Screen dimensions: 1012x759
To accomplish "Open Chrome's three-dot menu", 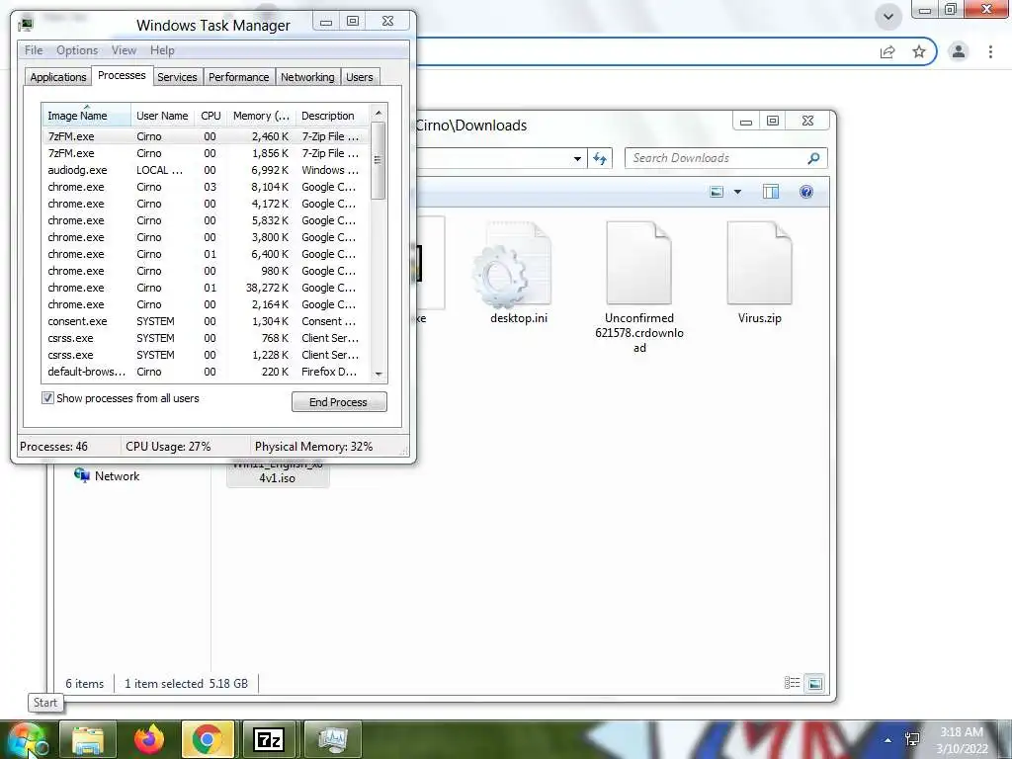I will click(990, 51).
